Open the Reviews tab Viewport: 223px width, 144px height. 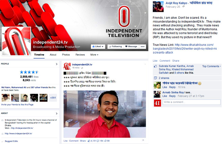(x=80, y=55)
